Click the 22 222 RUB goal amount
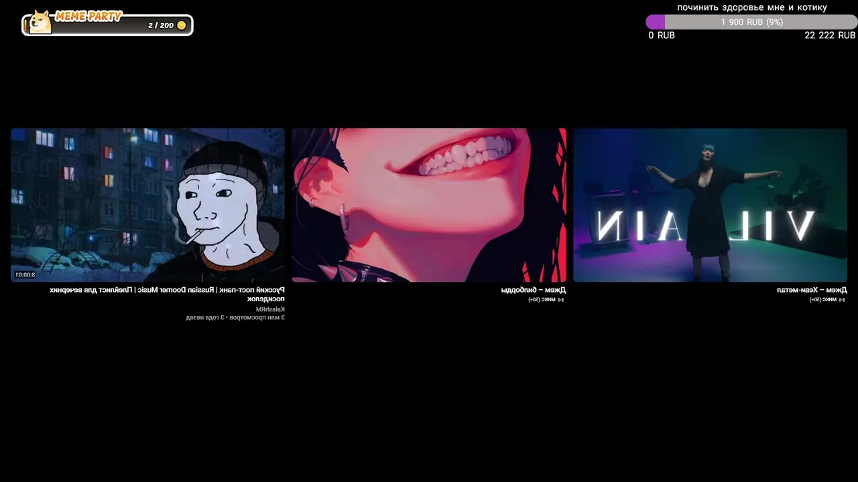This screenshot has width=858, height=482. (830, 35)
